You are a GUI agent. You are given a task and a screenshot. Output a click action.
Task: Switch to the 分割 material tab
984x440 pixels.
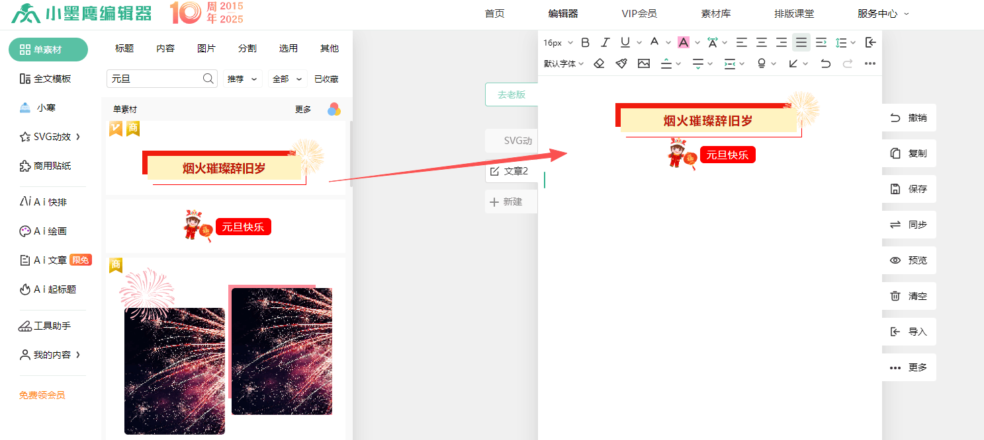coord(247,48)
